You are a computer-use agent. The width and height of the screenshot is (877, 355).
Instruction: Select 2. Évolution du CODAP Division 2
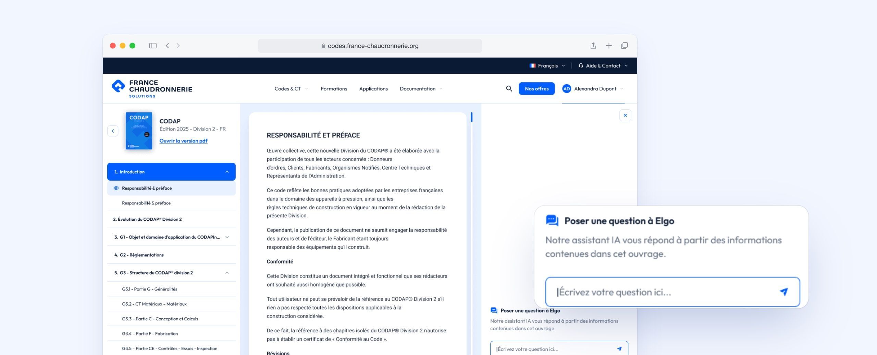(x=171, y=219)
